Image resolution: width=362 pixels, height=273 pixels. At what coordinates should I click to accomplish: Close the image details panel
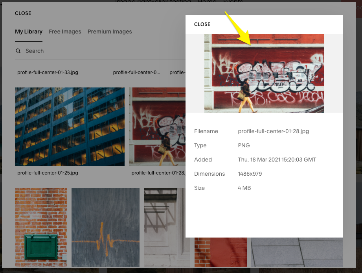[202, 24]
